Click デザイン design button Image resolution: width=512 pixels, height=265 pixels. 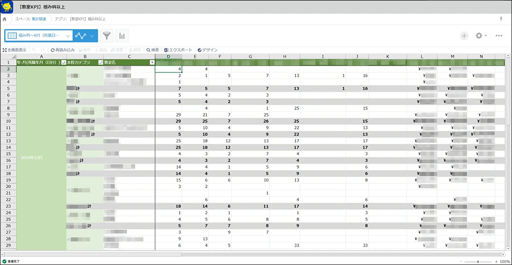click(208, 50)
